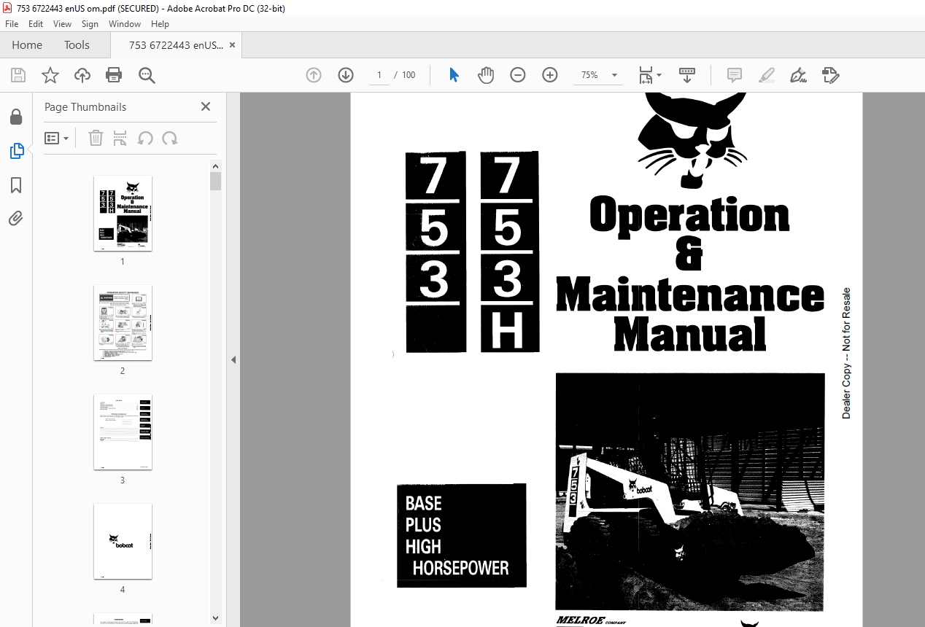Click the Save file icon
Image resolution: width=925 pixels, height=627 pixels.
(18, 75)
